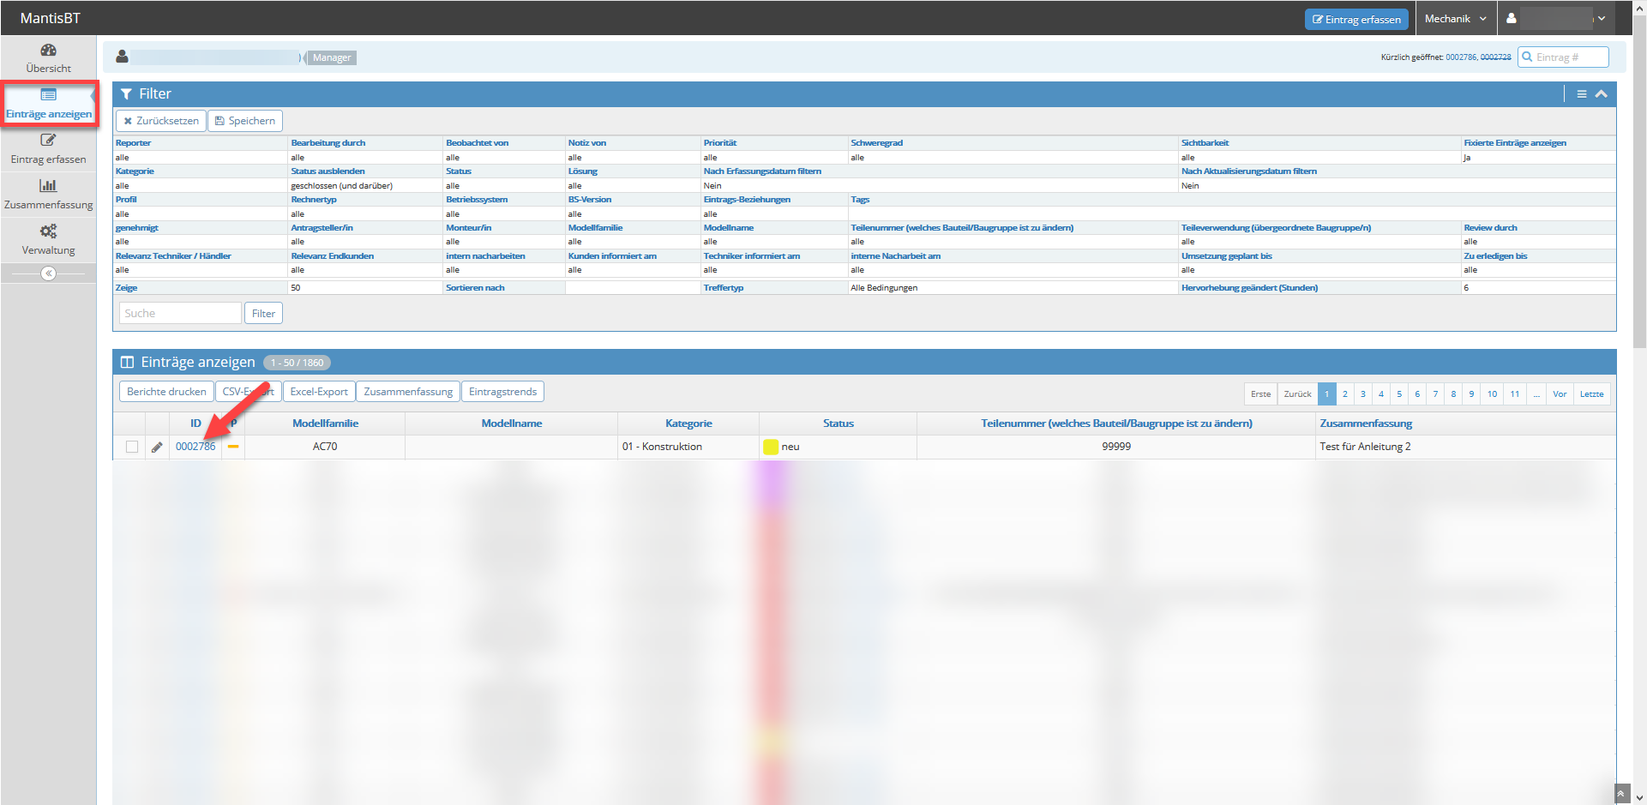Collapse the Filter panel with chevron
The width and height of the screenshot is (1647, 805).
pyautogui.click(x=1601, y=94)
